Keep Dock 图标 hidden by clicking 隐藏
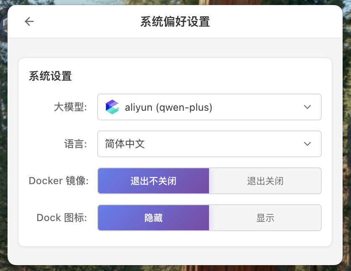Viewport: 351px width, 271px height. [x=153, y=218]
